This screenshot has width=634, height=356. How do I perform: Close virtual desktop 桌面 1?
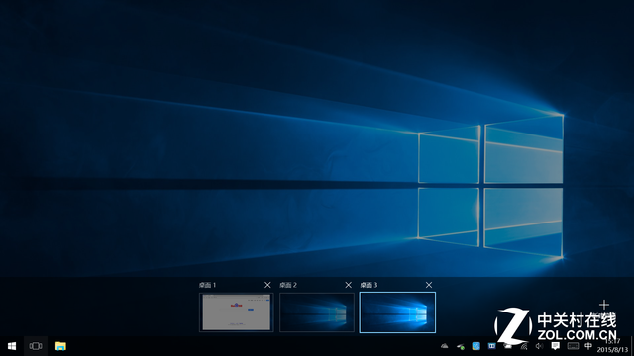coord(267,285)
